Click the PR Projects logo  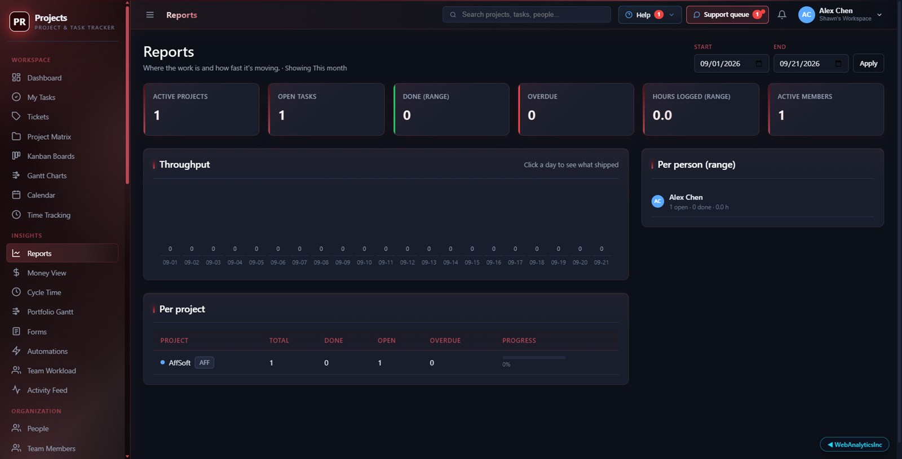20,21
